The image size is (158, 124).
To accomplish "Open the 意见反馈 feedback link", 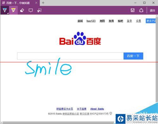I will click(84, 114).
